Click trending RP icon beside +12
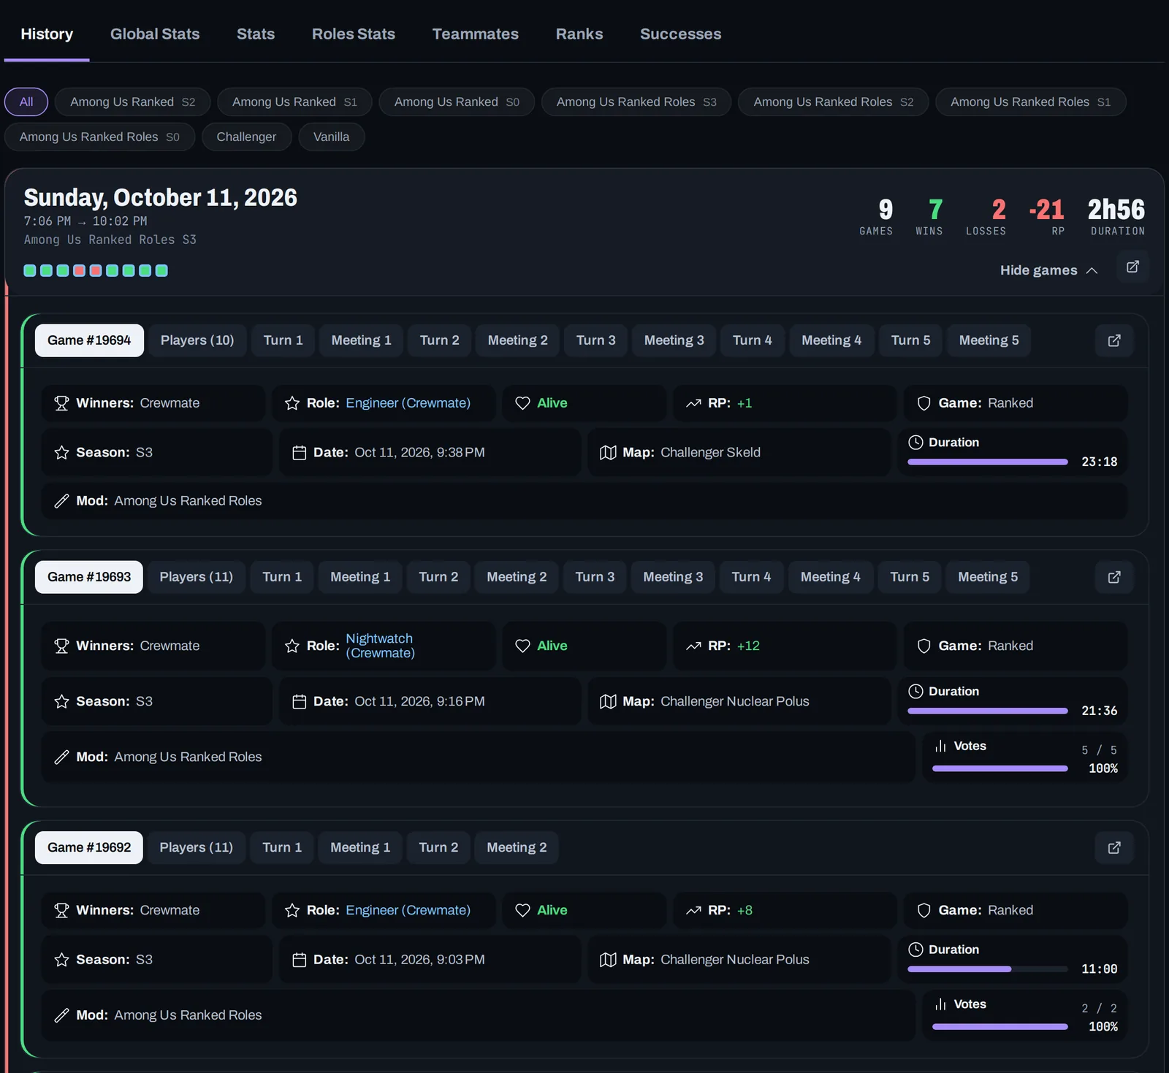The height and width of the screenshot is (1073, 1169). pos(693,646)
